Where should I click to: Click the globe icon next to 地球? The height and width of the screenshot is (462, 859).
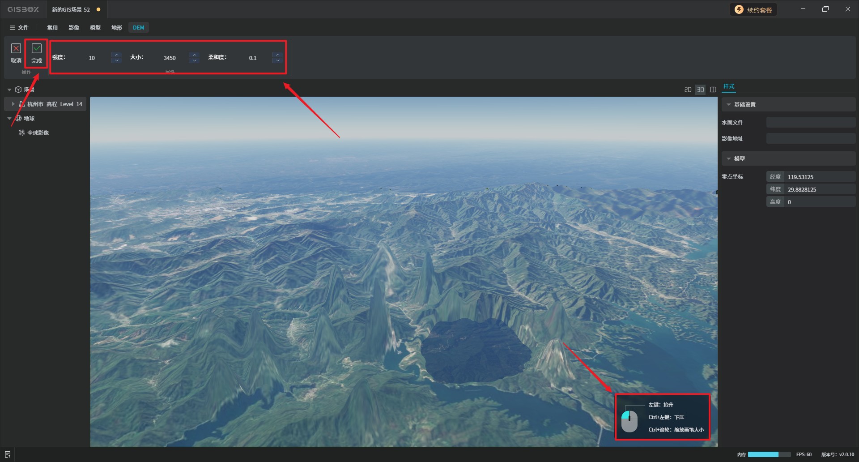(x=19, y=119)
